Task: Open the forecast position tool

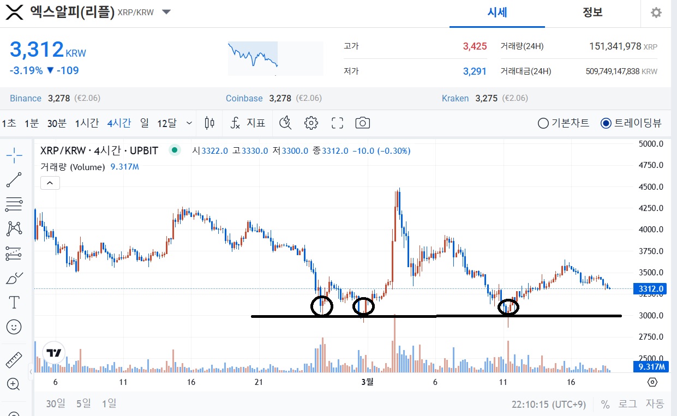Action: pos(14,254)
